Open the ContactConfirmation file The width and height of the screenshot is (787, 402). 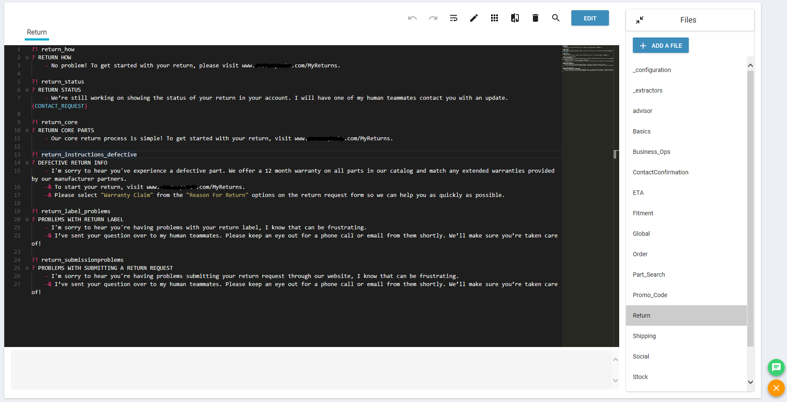tap(686, 172)
